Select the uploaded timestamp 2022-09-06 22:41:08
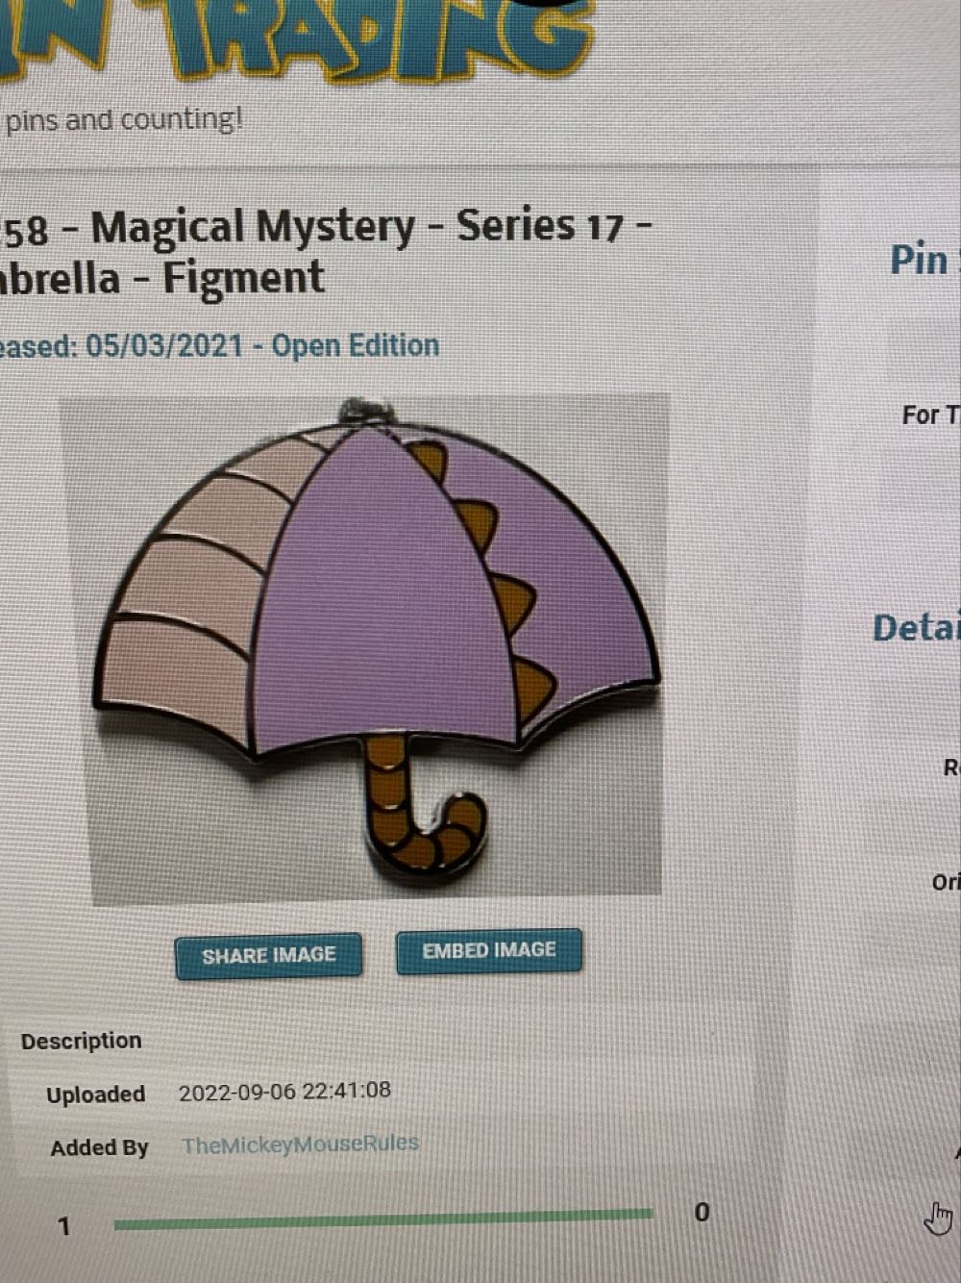961x1283 pixels. [x=284, y=1092]
